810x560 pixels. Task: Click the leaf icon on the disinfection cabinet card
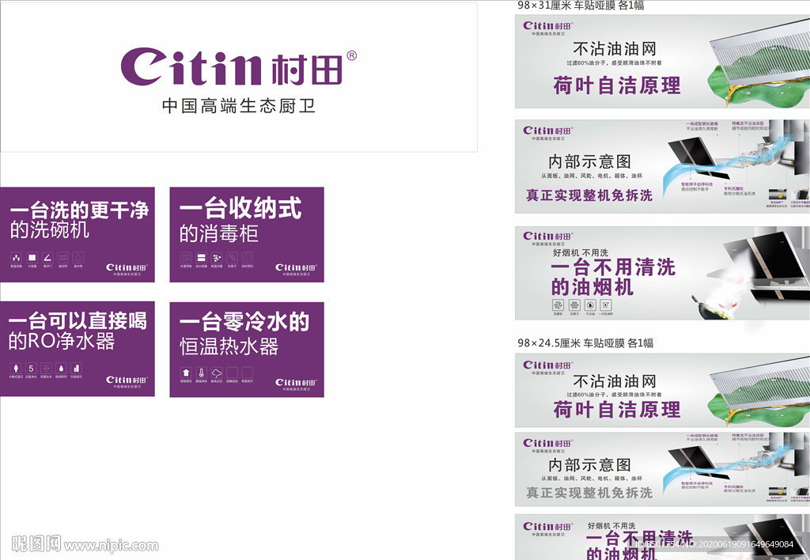click(233, 257)
